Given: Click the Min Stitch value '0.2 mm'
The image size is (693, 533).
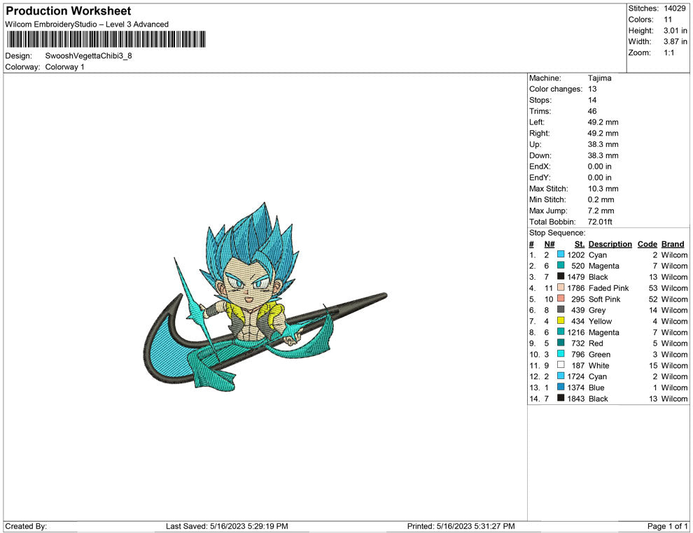Looking at the screenshot, I should tap(601, 199).
